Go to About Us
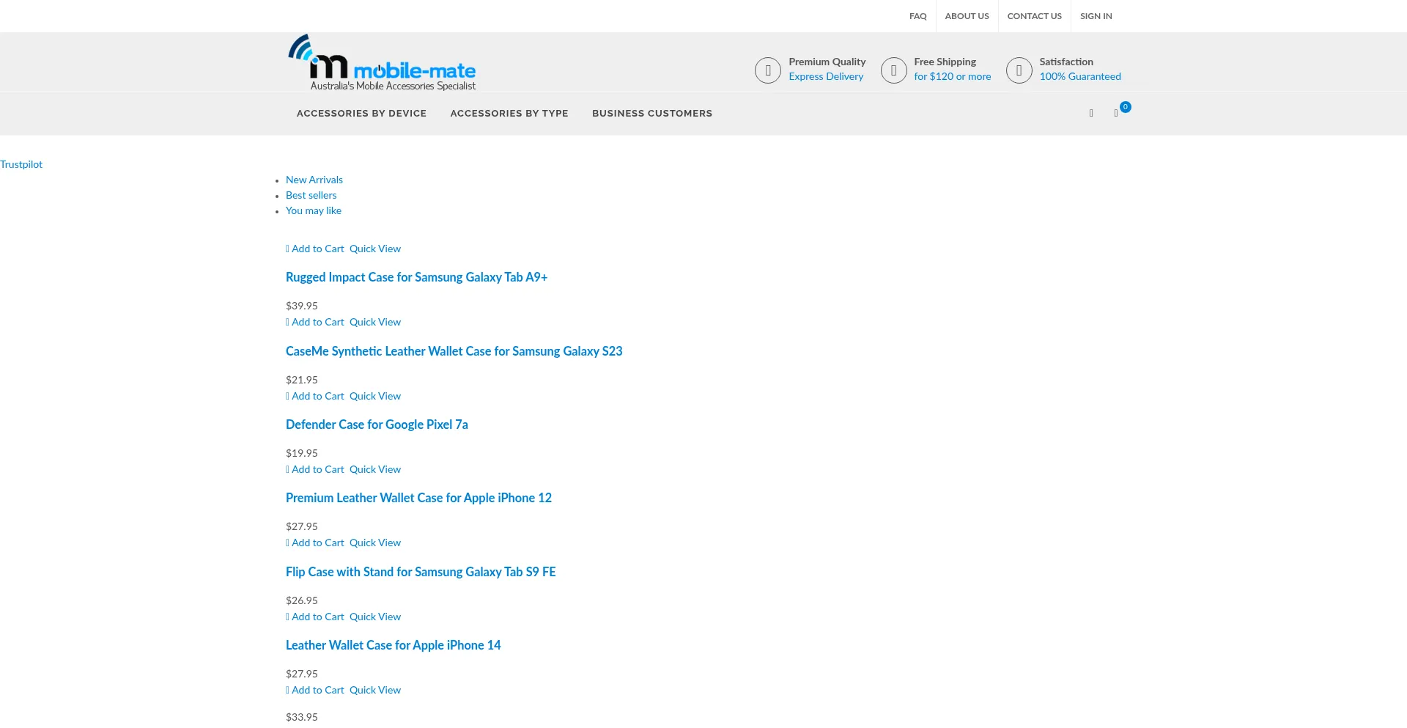 click(967, 16)
